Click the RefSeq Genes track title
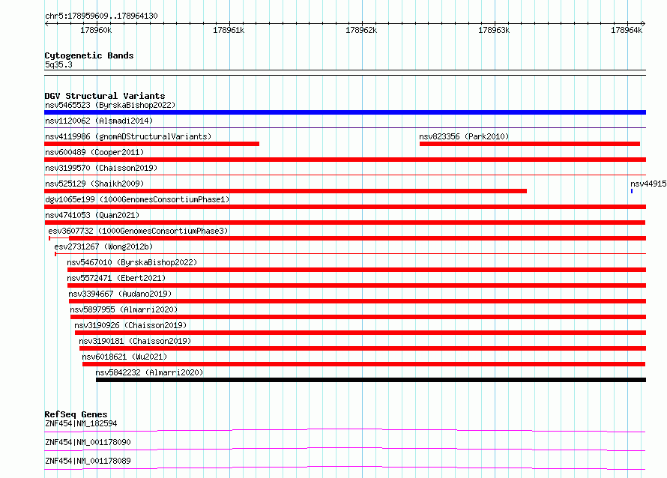Image resolution: width=667 pixels, height=478 pixels. coord(76,414)
